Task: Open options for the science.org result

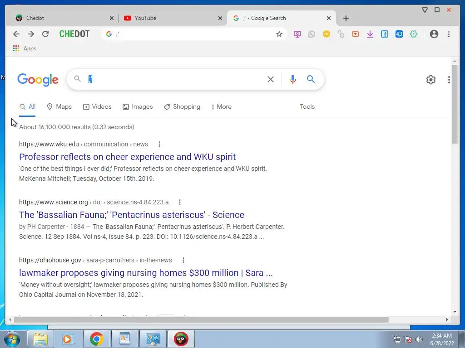Action: tap(180, 202)
